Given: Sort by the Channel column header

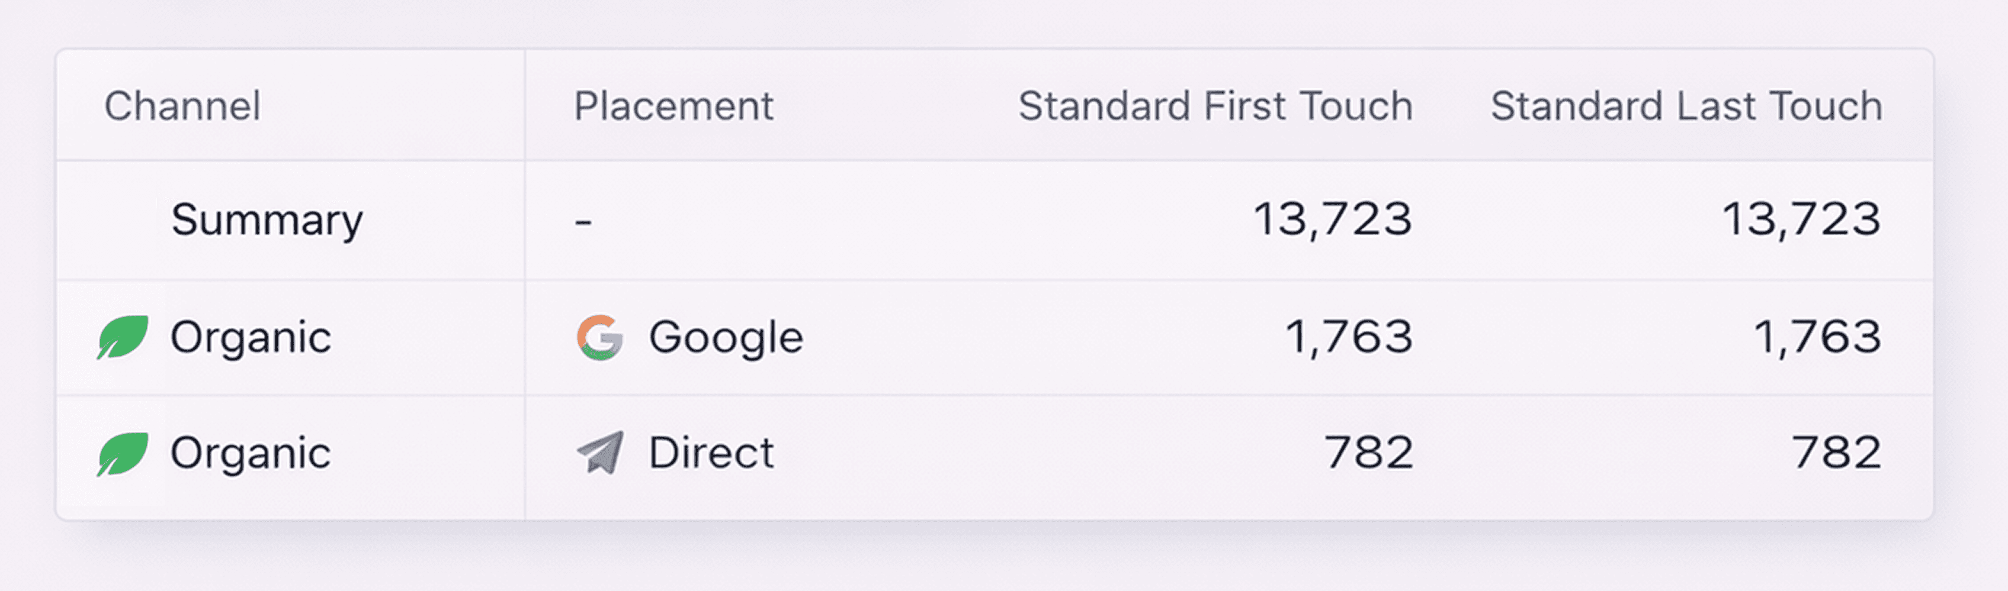Looking at the screenshot, I should point(182,106).
